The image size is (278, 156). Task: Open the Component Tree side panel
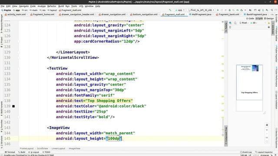[226, 136]
